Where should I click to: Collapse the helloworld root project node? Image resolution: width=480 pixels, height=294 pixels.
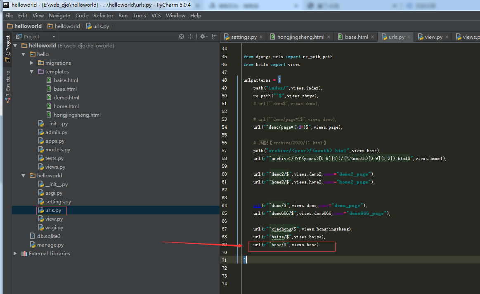tap(15, 46)
